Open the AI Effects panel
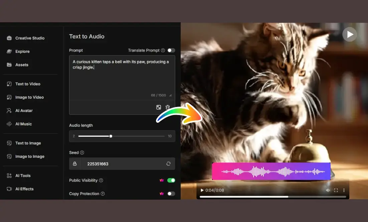368x222 pixels. (x=24, y=189)
